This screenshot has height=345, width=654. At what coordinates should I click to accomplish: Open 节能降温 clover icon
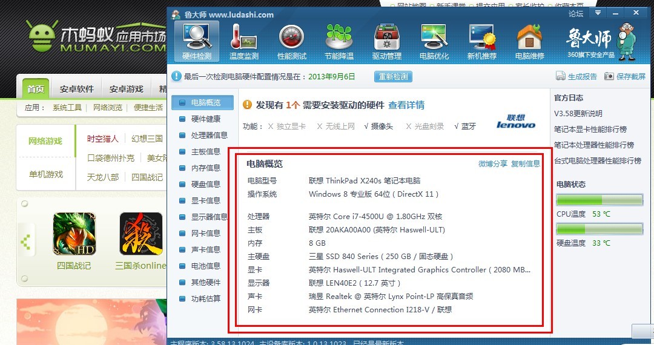pyautogui.click(x=339, y=41)
